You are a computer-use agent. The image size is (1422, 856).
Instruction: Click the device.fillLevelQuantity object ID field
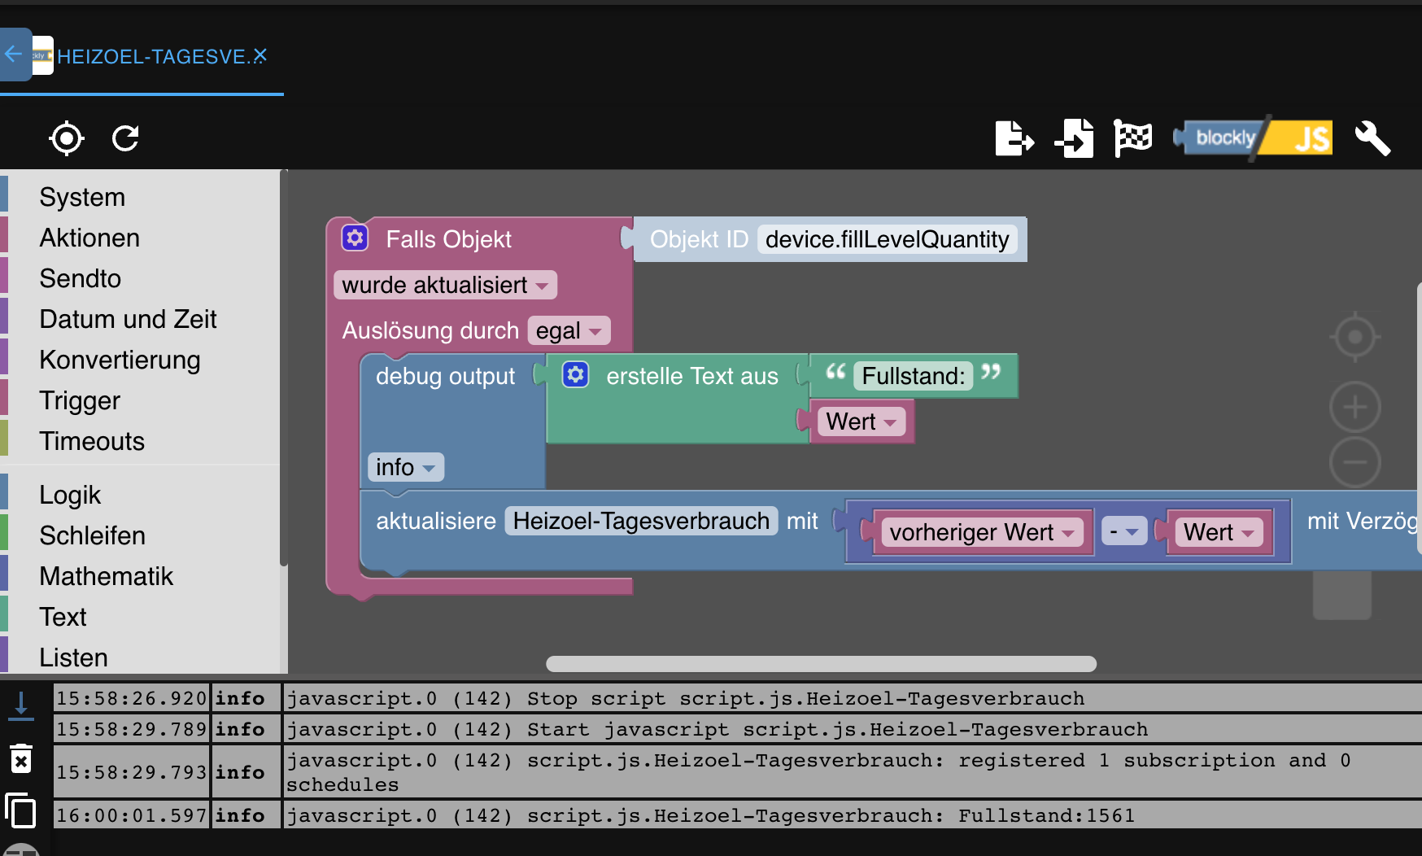click(x=887, y=239)
